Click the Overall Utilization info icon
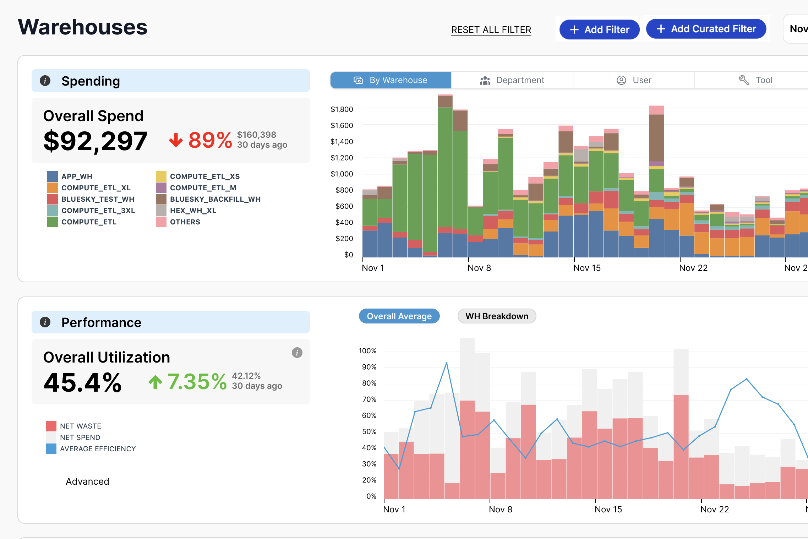Viewport: 808px width, 539px height. (x=297, y=353)
